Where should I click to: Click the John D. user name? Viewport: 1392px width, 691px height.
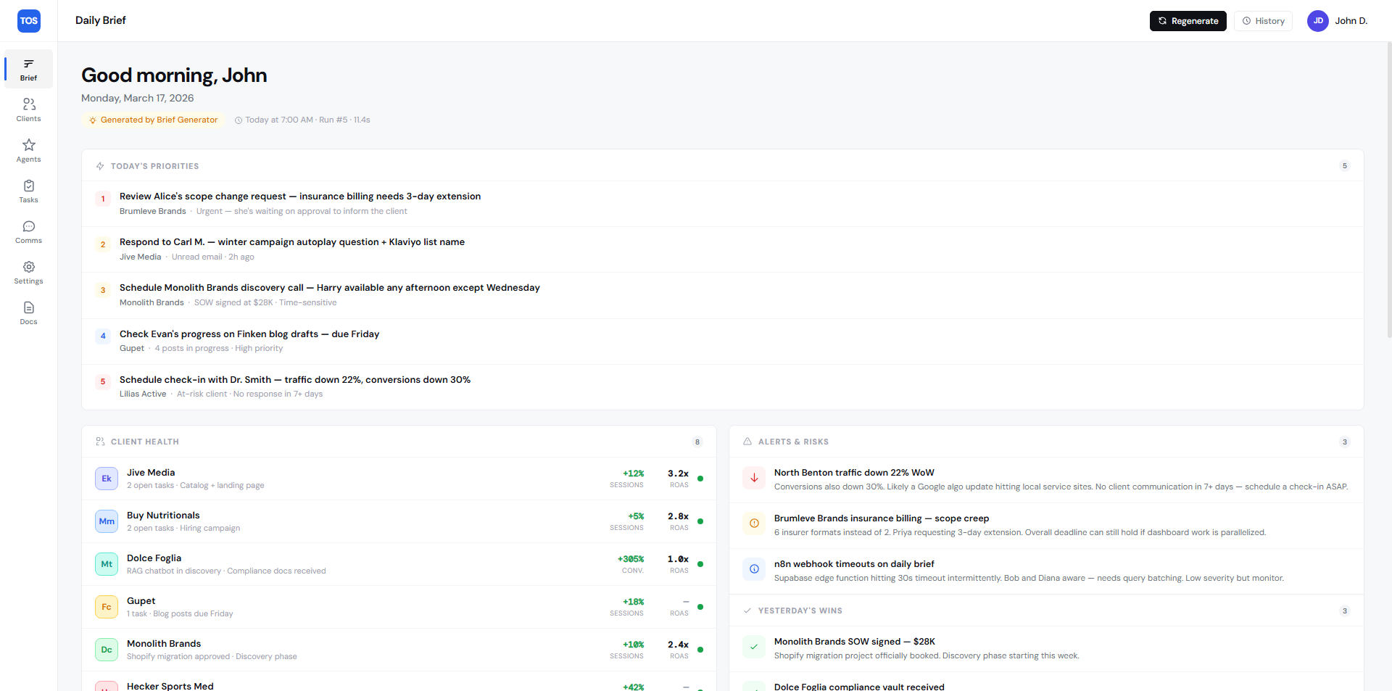[x=1351, y=21]
